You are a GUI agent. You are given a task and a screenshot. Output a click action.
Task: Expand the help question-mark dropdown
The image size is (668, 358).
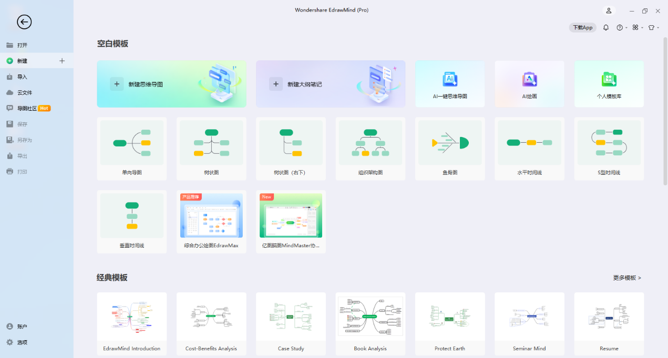tap(622, 28)
